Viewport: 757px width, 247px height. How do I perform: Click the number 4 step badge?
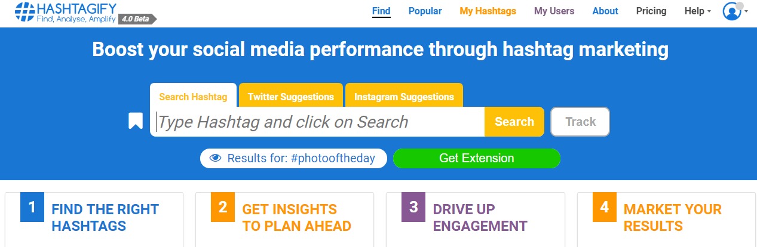tap(604, 207)
